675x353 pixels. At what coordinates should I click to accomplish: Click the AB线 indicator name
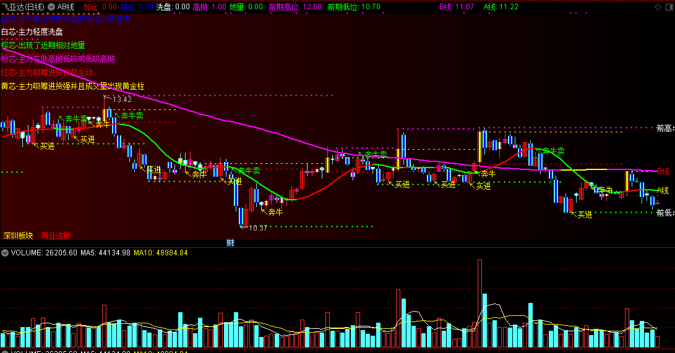click(66, 7)
